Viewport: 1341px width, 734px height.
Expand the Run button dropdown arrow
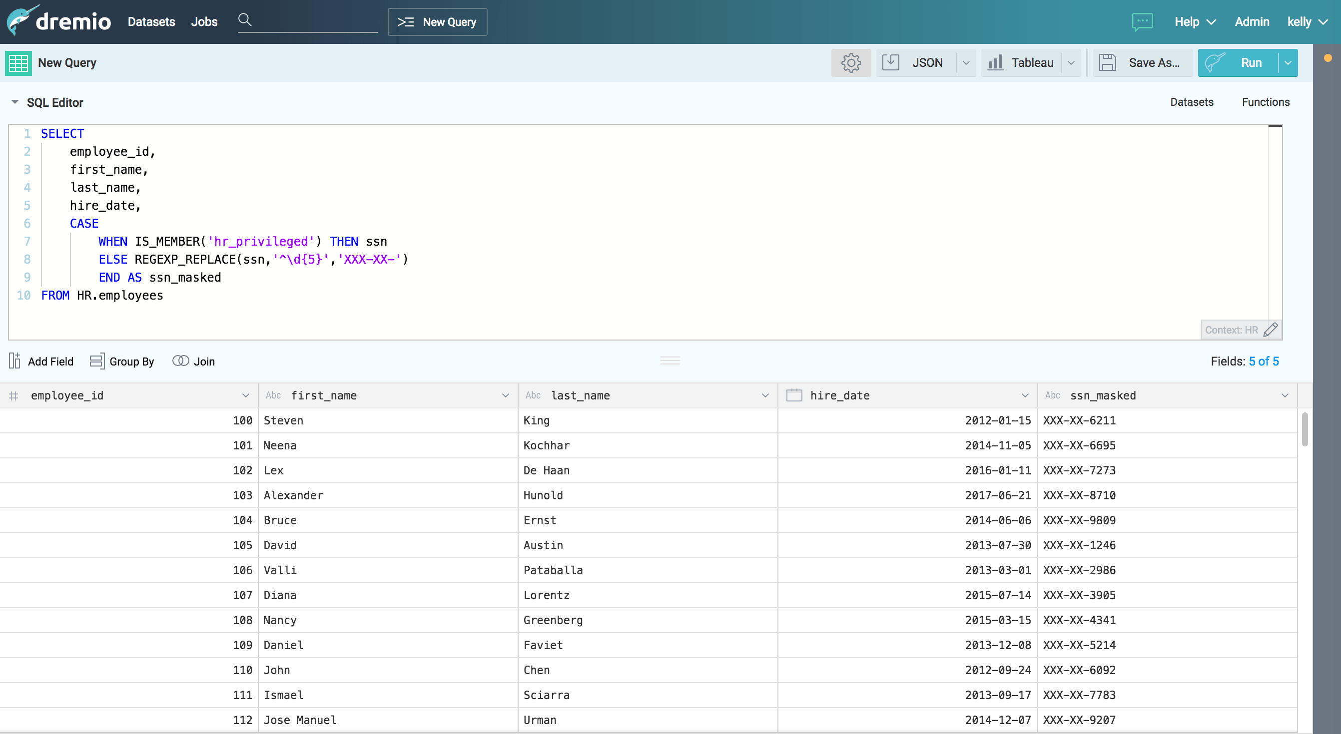point(1288,63)
